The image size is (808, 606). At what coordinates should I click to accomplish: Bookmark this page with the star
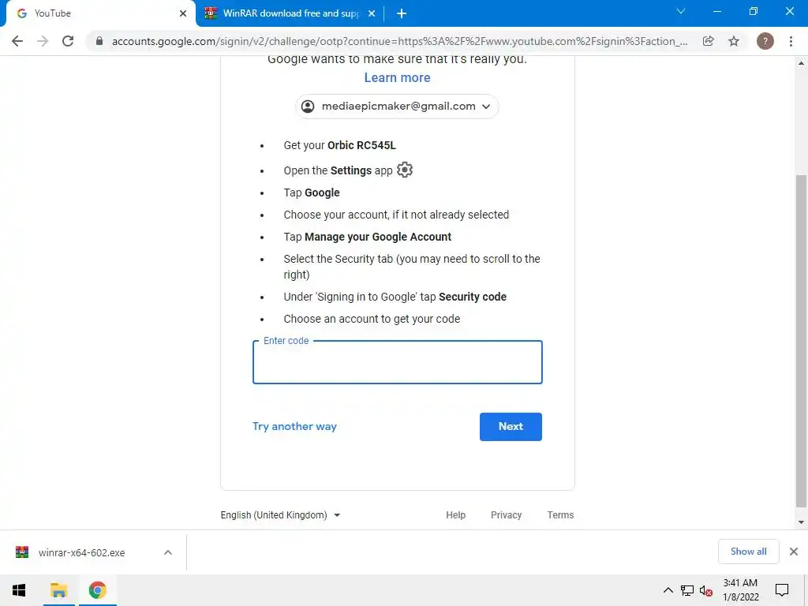point(734,41)
